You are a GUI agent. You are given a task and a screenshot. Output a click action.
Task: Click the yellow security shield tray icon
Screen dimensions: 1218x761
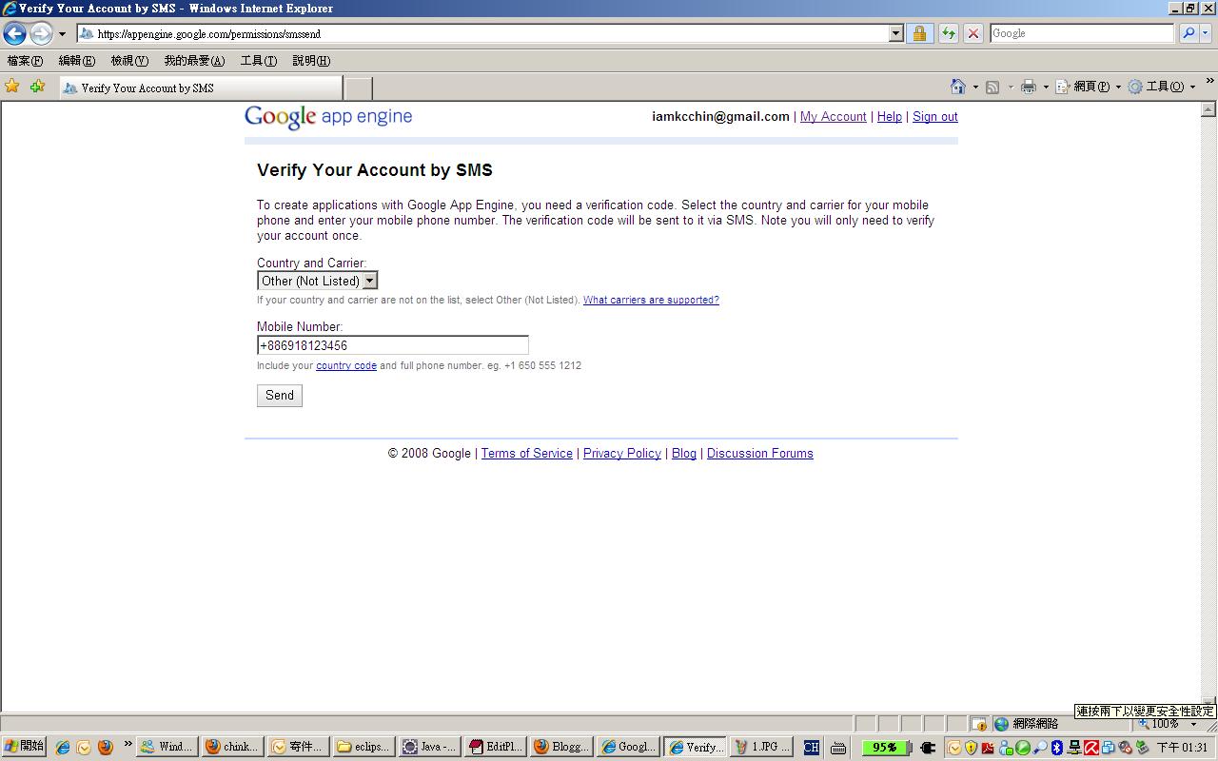pyautogui.click(x=971, y=748)
